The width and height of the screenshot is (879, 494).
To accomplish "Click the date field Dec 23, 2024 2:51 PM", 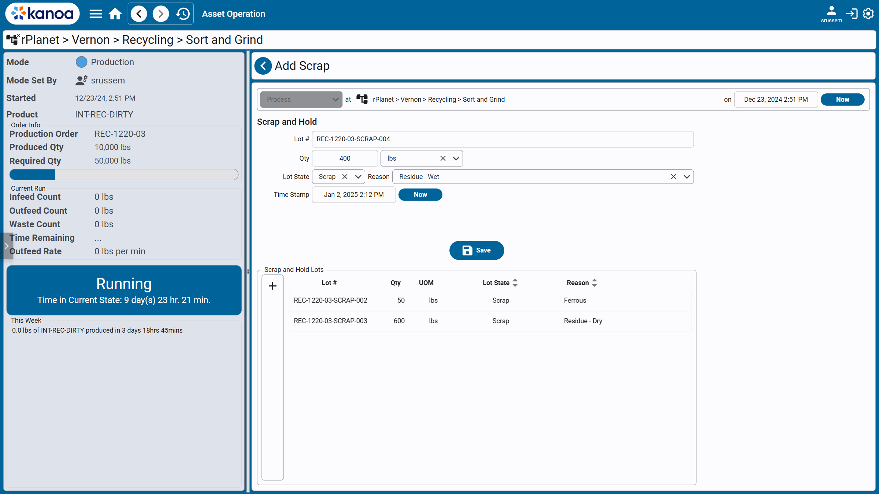I will pos(776,100).
